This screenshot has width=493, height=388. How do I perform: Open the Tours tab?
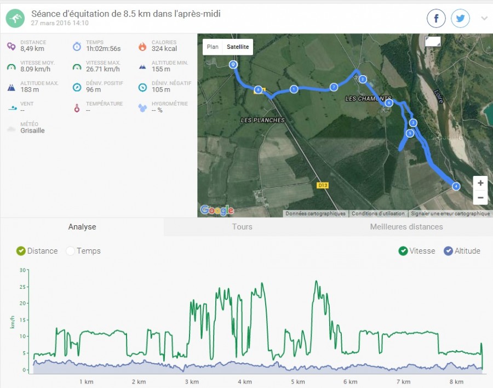coord(242,227)
